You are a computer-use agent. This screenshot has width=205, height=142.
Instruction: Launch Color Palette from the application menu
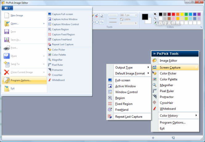click(x=69, y=55)
